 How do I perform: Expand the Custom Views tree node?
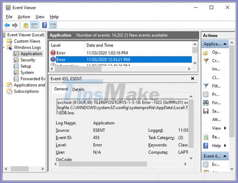4,41
